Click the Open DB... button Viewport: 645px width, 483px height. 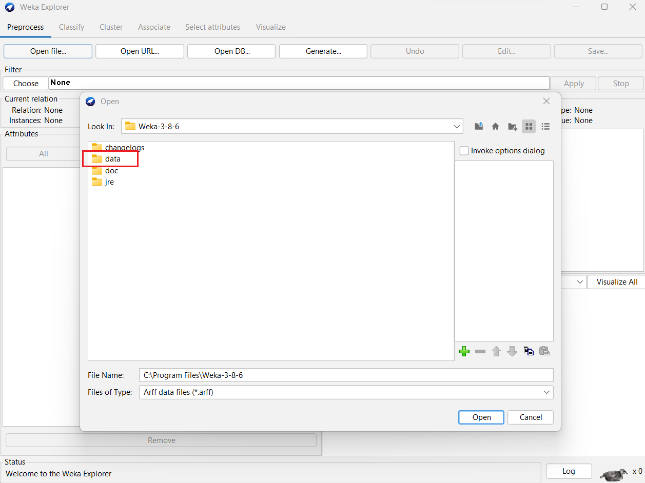tap(231, 51)
